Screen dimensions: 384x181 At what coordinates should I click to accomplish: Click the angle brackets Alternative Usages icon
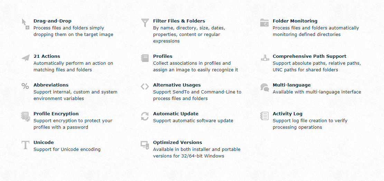pyautogui.click(x=145, y=87)
